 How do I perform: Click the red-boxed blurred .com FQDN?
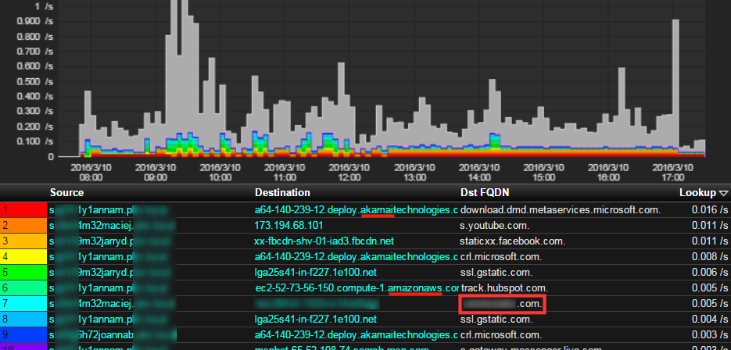click(503, 303)
